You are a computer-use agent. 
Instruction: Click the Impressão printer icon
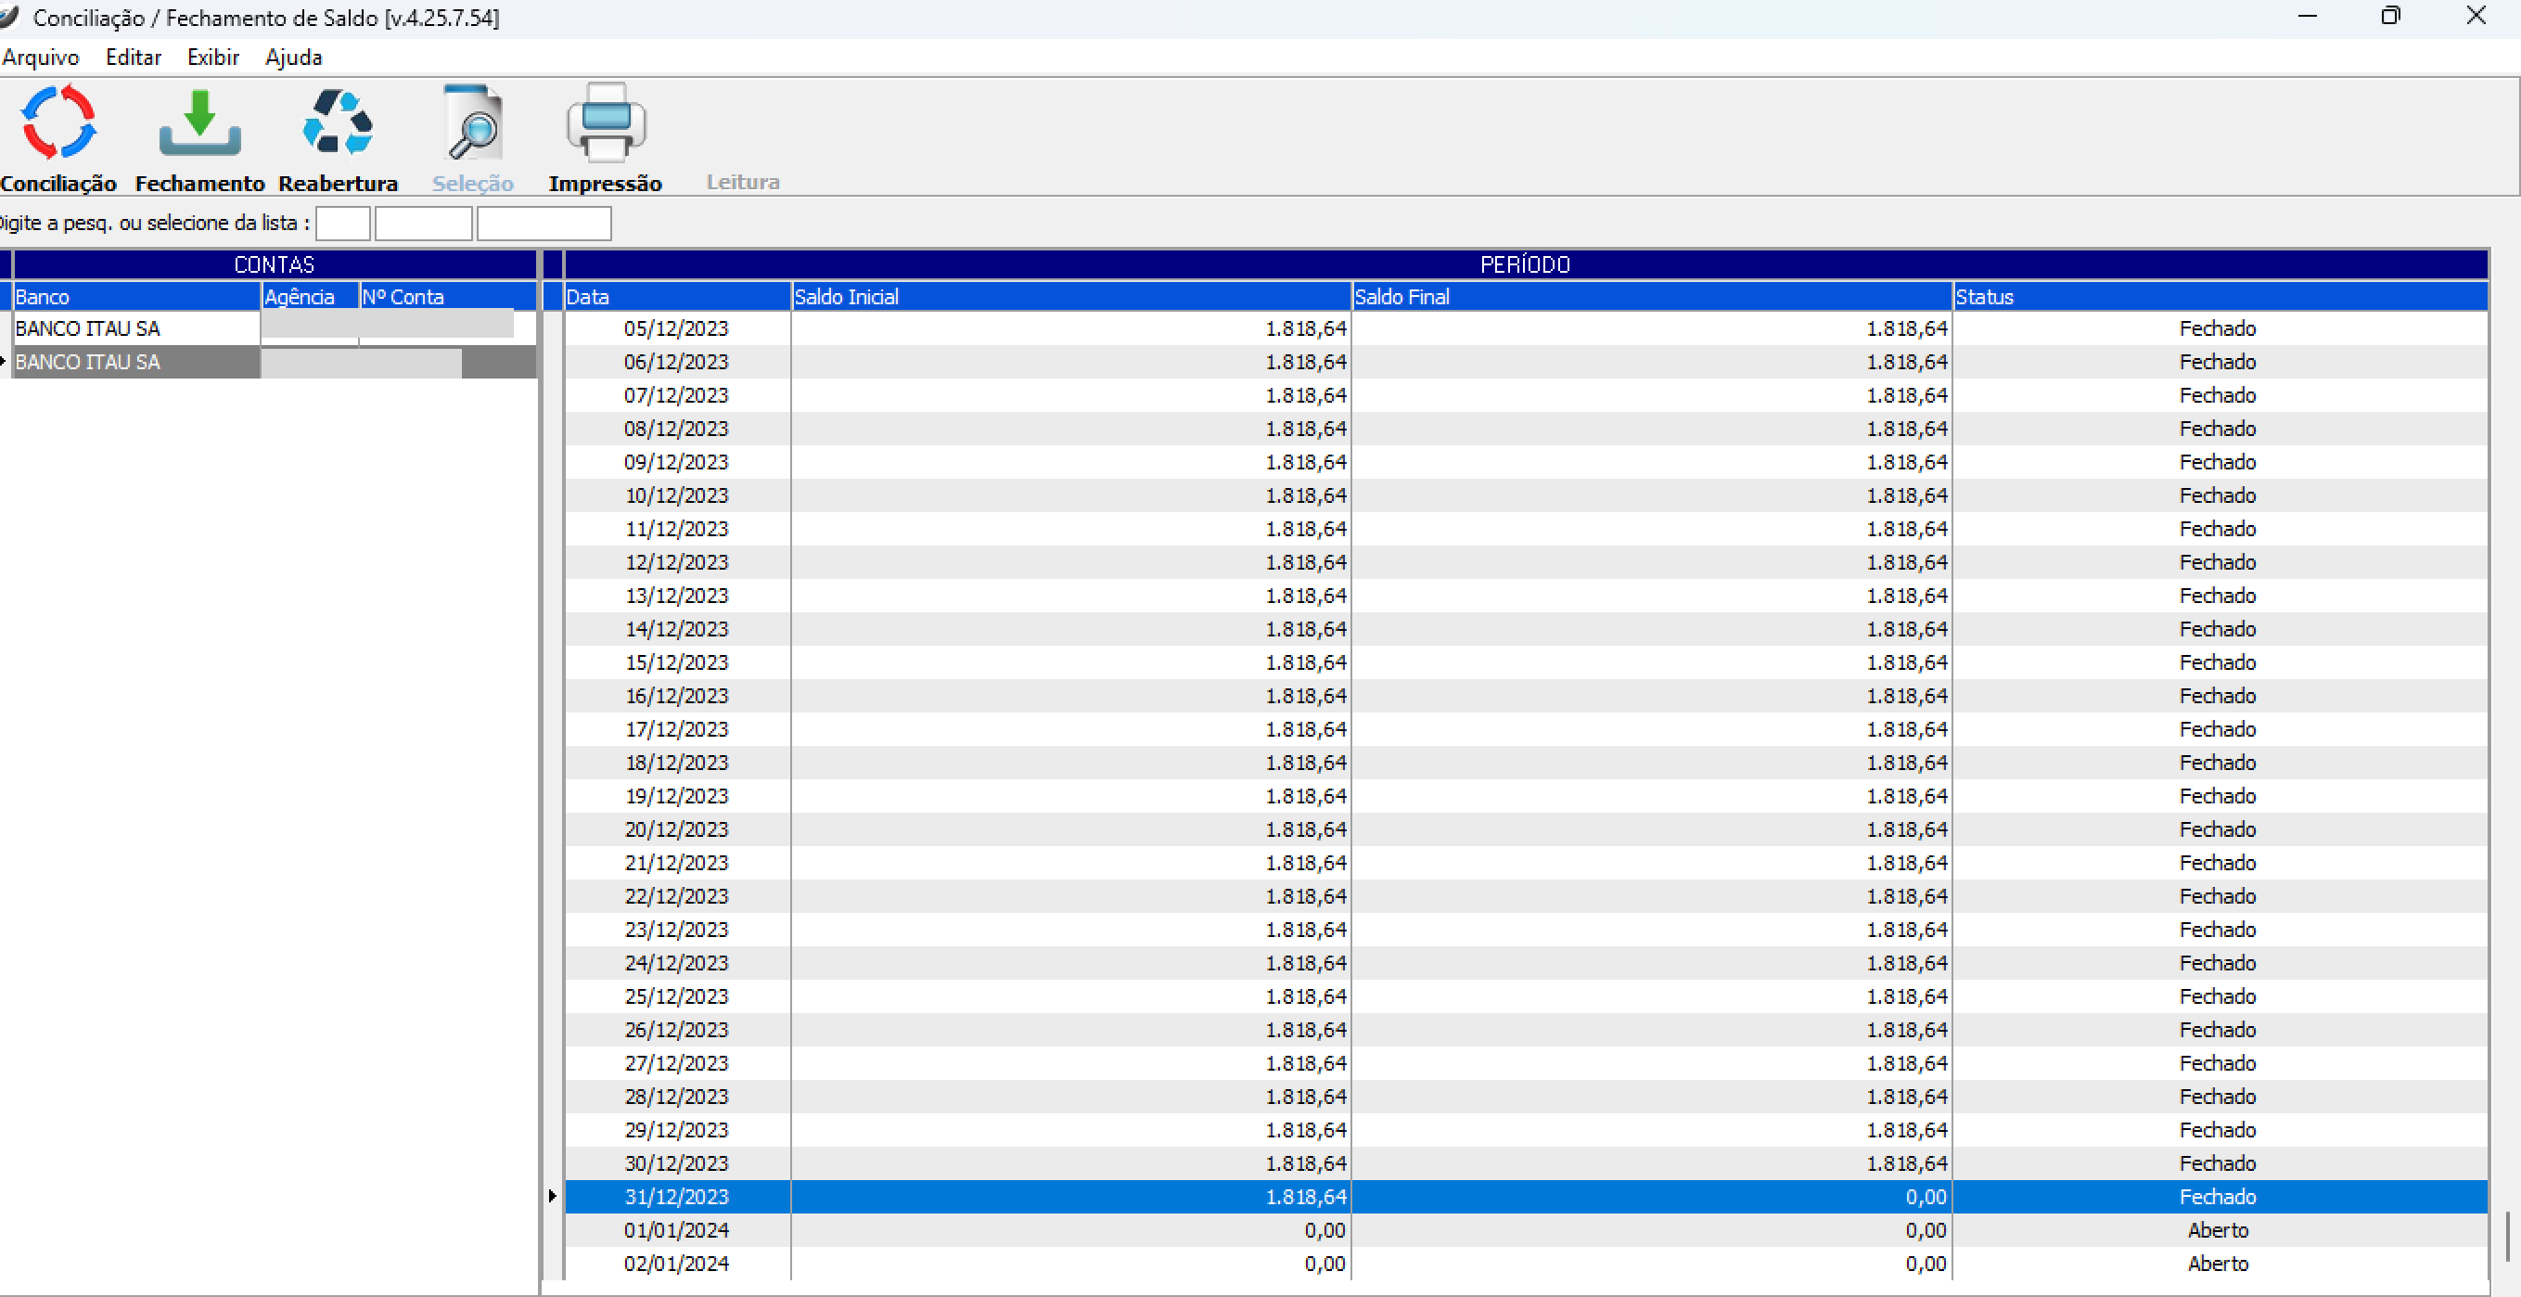click(606, 123)
